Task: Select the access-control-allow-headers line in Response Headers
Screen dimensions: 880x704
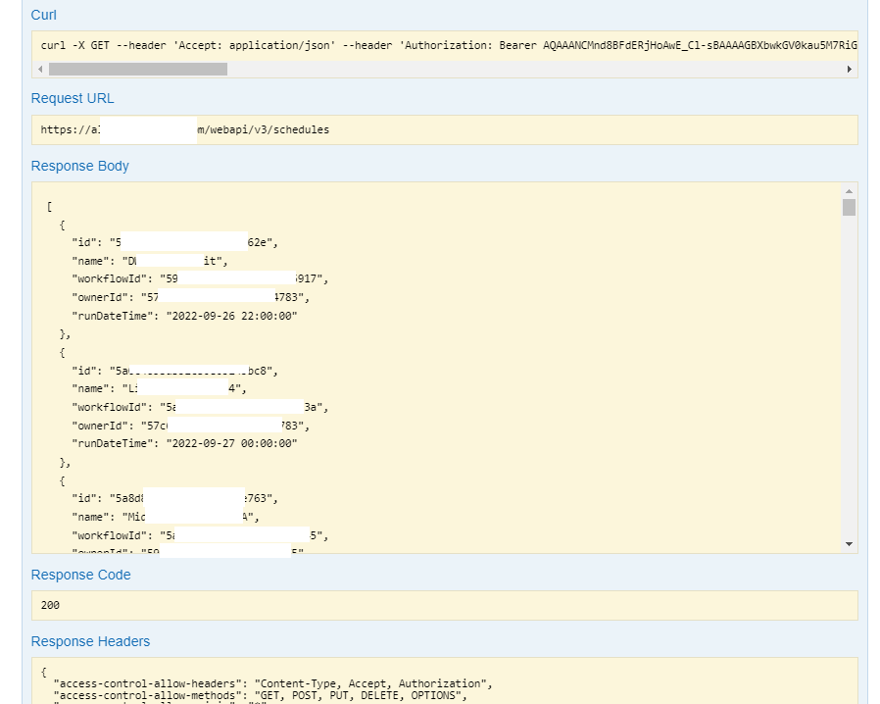Action: click(265, 683)
